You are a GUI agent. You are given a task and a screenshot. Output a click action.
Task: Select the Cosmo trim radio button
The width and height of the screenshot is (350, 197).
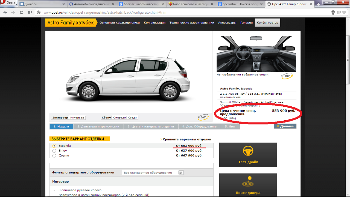(x=54, y=156)
